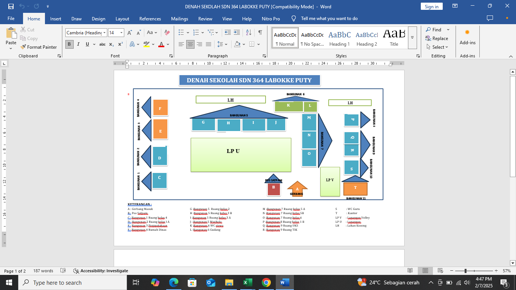The height and width of the screenshot is (290, 516).
Task: Toggle Italic text formatting
Action: (x=78, y=44)
